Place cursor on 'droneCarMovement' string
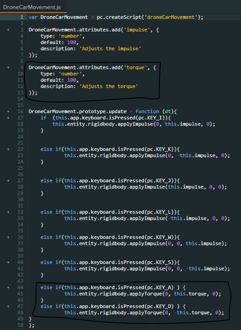This screenshot has width=241, height=330. 171,17
